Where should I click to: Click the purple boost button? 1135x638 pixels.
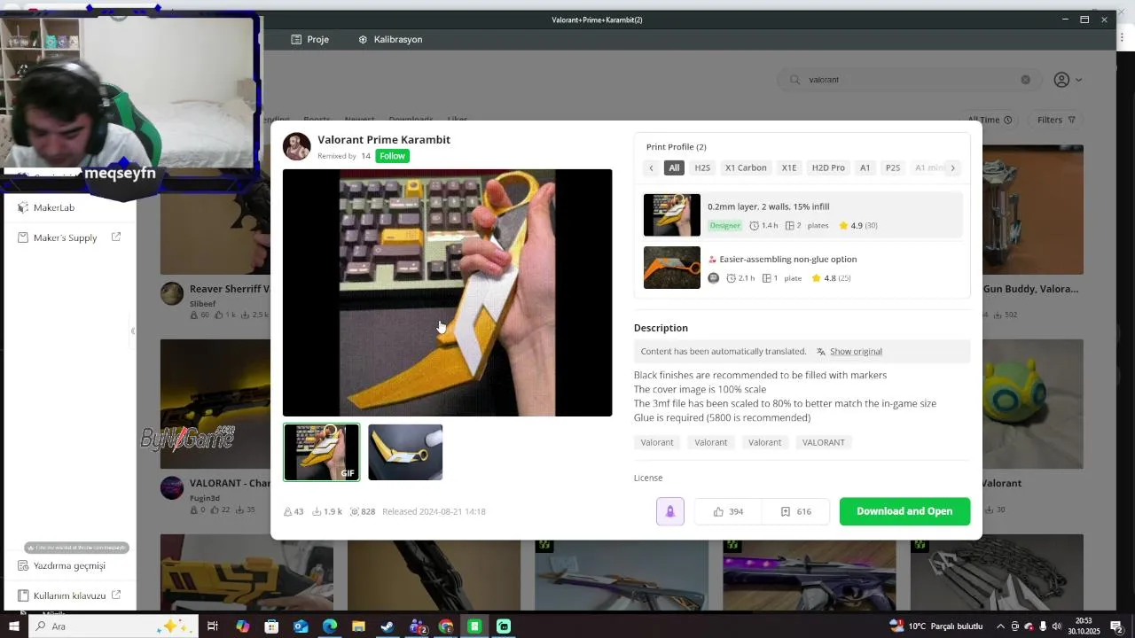click(x=670, y=511)
